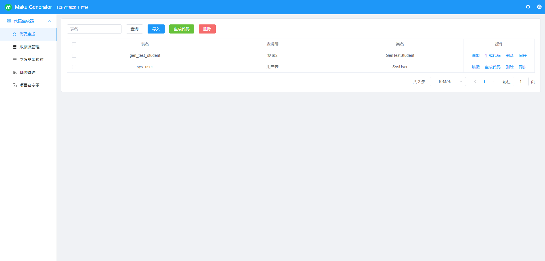Click the 表名 column header

(145, 44)
